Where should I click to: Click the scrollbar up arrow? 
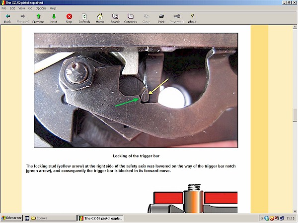(295, 27)
